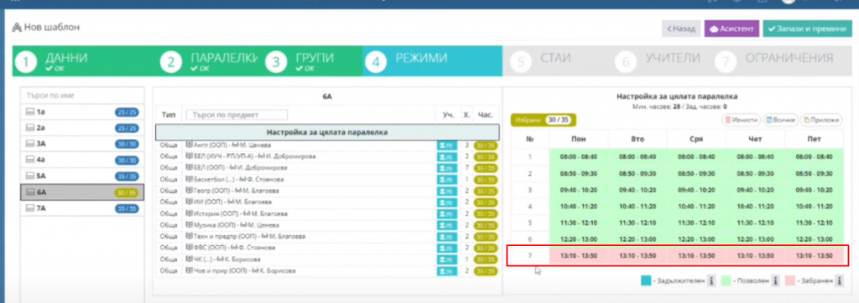
Task: Open the students icon for Музика (ООП)
Action: 445,225
